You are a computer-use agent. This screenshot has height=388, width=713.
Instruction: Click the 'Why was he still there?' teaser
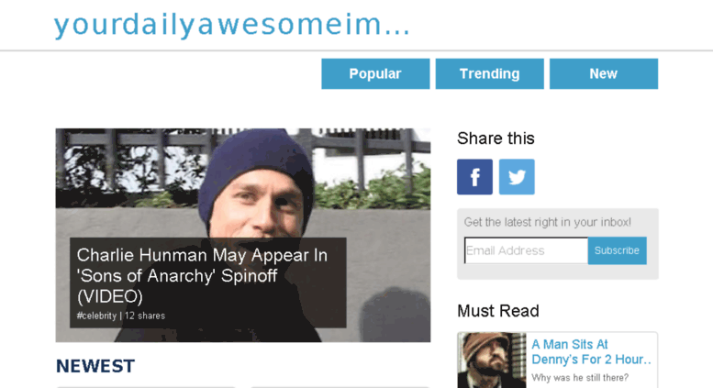coord(580,378)
